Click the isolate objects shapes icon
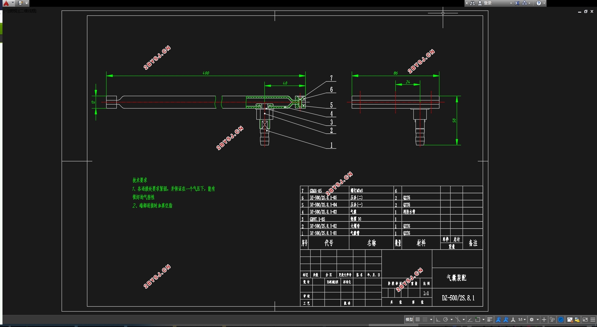This screenshot has height=327, width=597. (x=552, y=319)
